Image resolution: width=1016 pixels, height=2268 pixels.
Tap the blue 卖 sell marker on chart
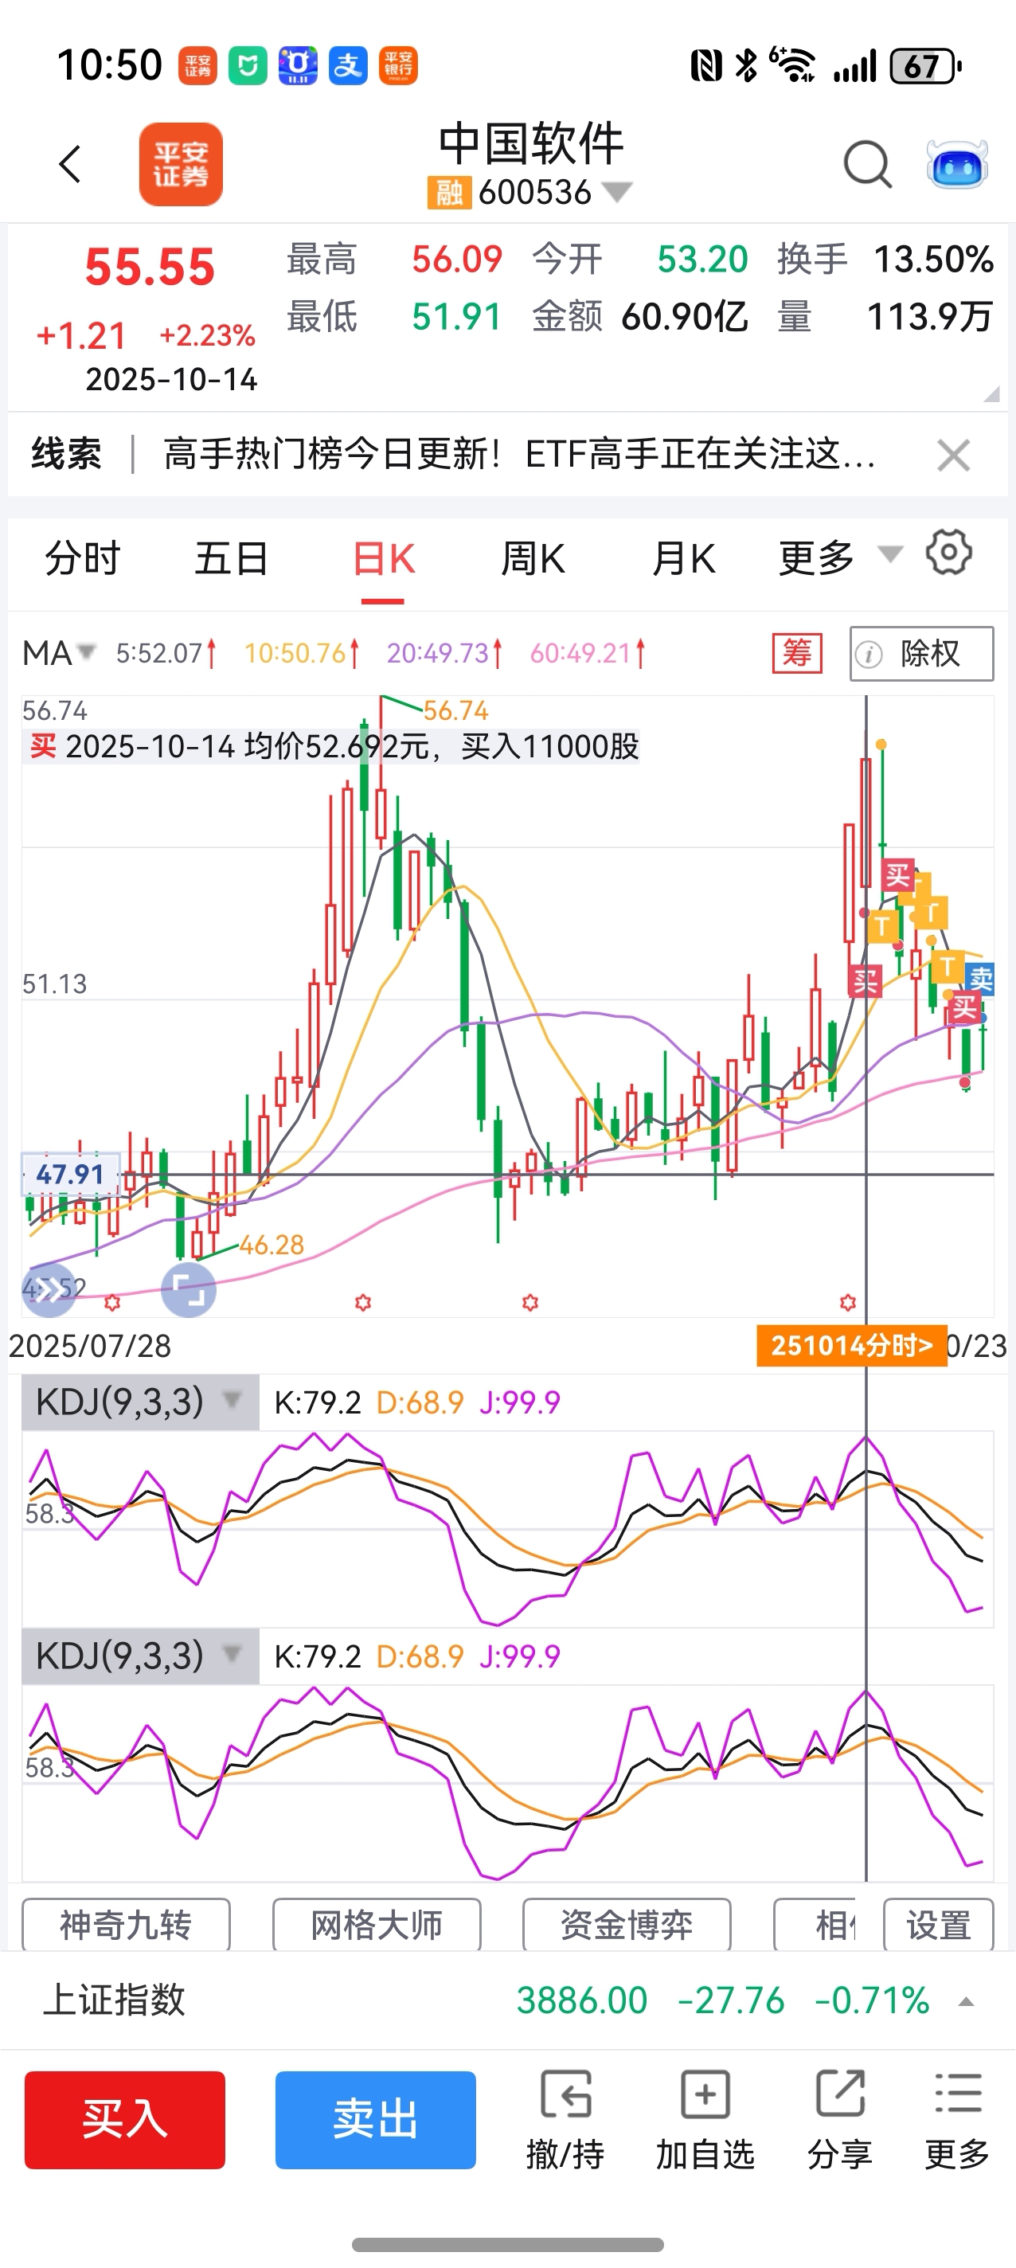980,978
